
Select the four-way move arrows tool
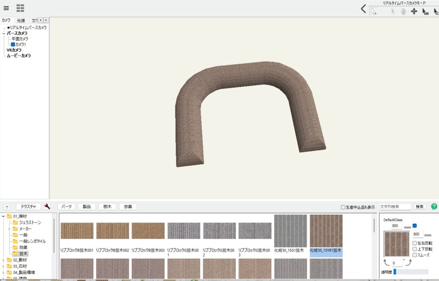click(x=414, y=12)
